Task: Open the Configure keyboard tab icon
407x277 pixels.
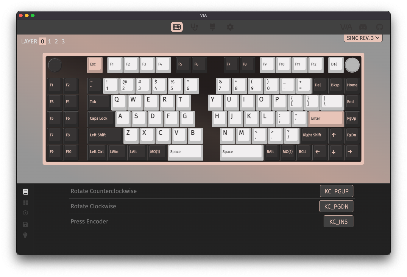Action: (177, 27)
